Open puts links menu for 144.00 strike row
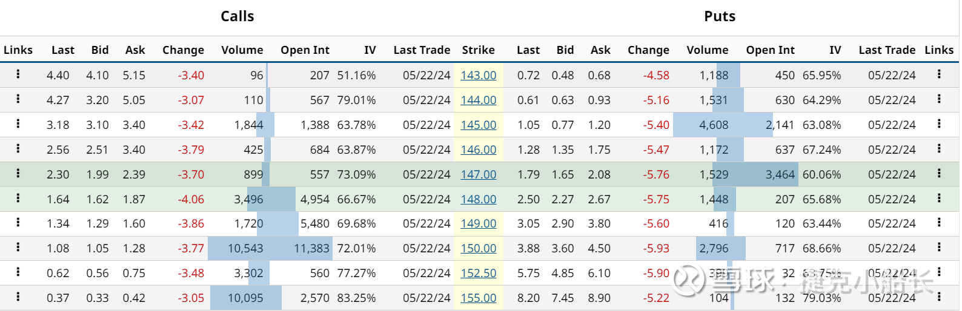Viewport: 962px width, 311px height. [939, 99]
